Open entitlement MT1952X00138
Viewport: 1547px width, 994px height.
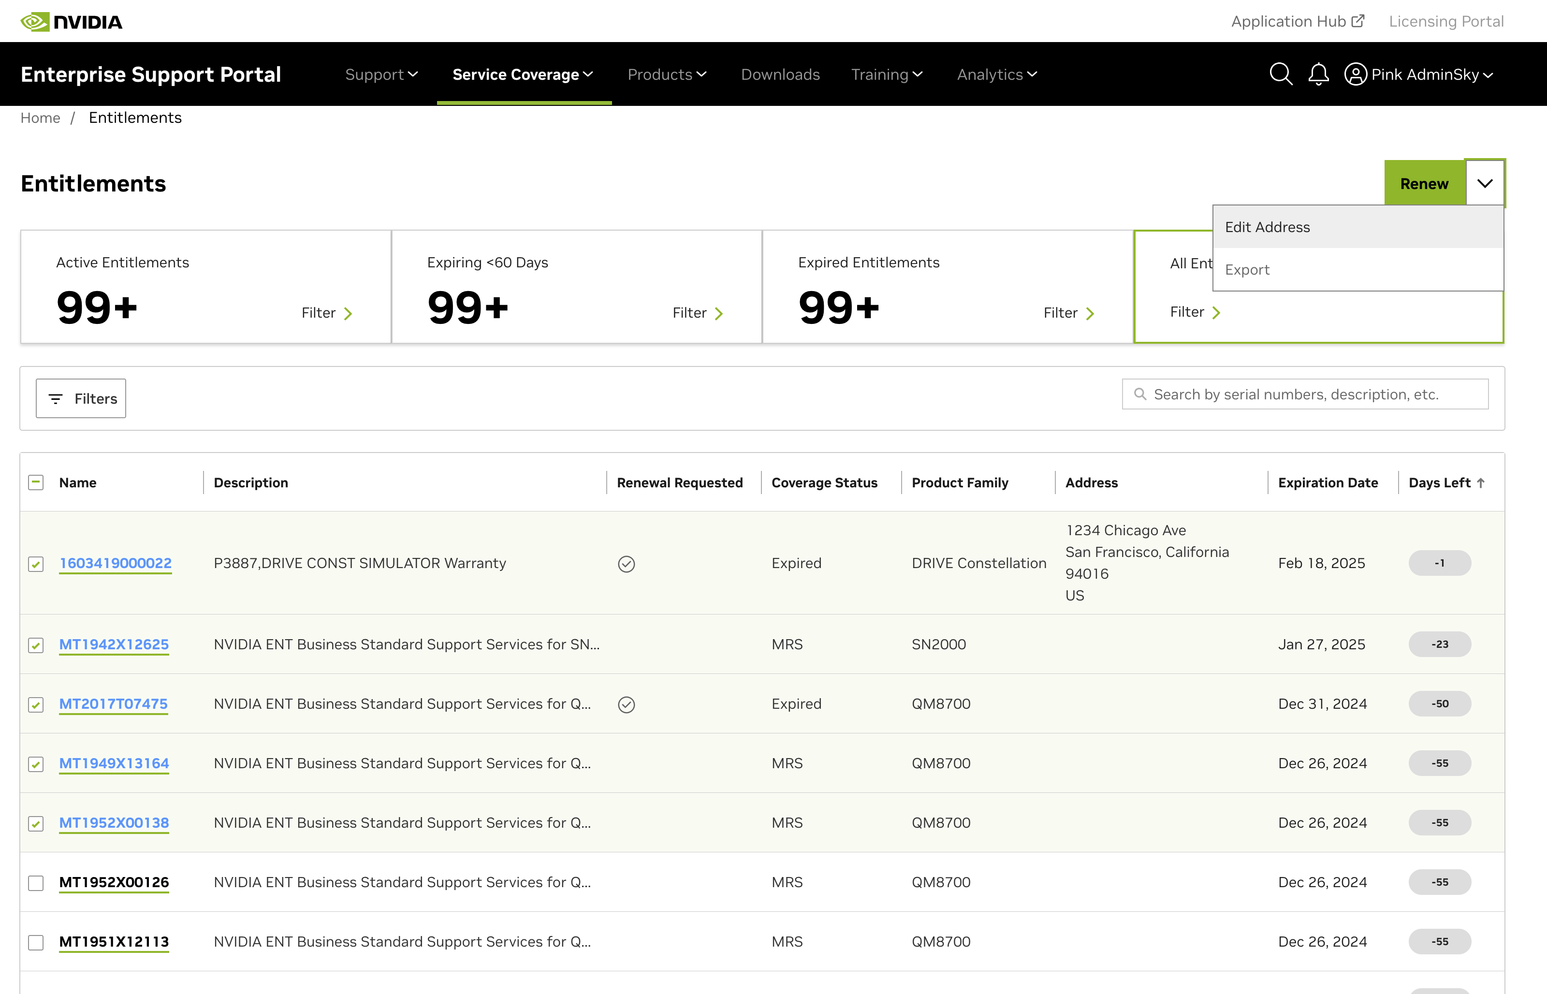[x=114, y=822]
